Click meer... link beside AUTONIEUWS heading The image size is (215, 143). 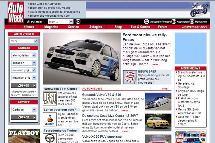(x=167, y=89)
